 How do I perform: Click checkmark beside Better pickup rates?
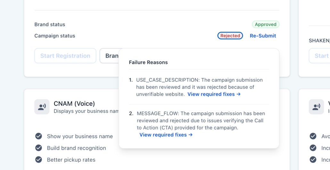38,159
